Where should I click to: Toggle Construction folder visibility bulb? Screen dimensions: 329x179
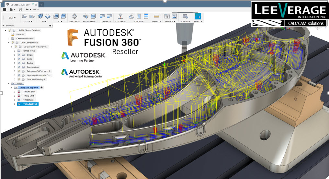click(x=19, y=67)
